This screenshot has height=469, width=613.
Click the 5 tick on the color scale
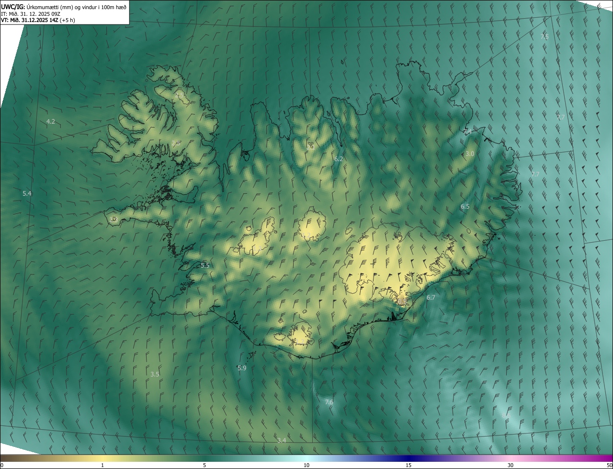(204, 465)
